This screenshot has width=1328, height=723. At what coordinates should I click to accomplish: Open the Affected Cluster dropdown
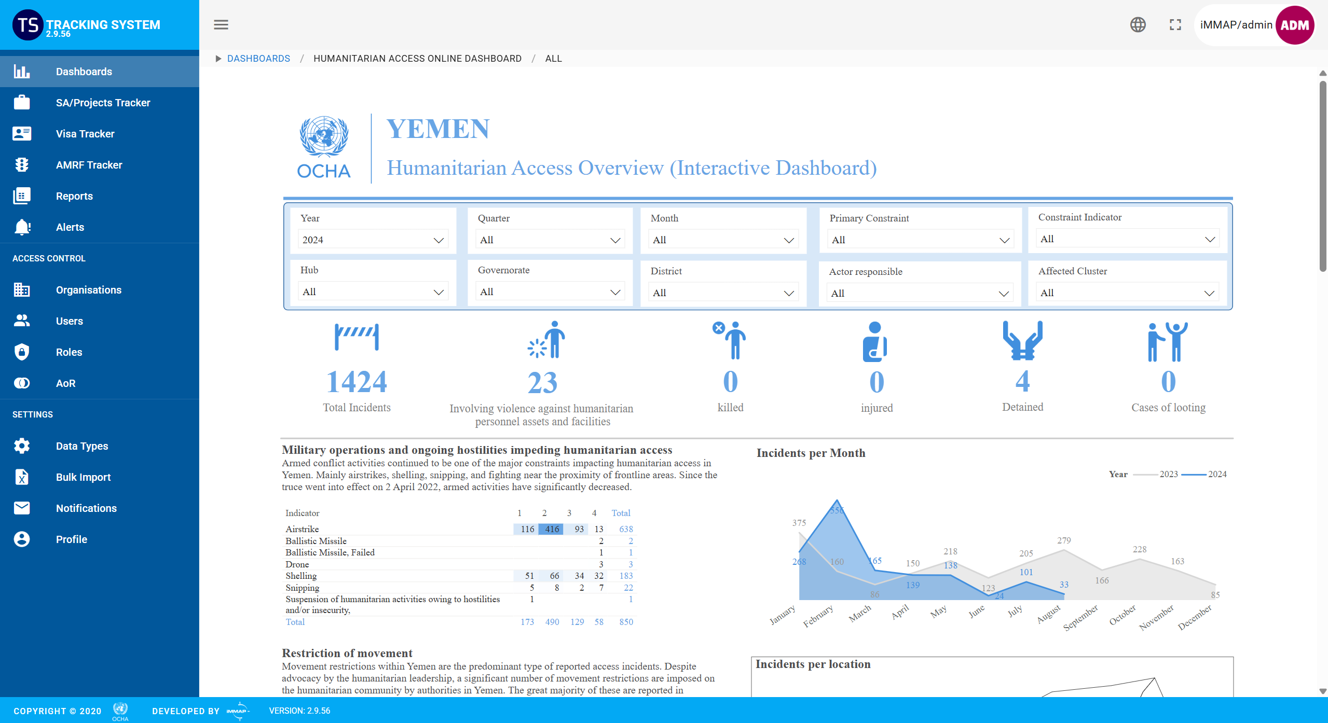tap(1127, 292)
